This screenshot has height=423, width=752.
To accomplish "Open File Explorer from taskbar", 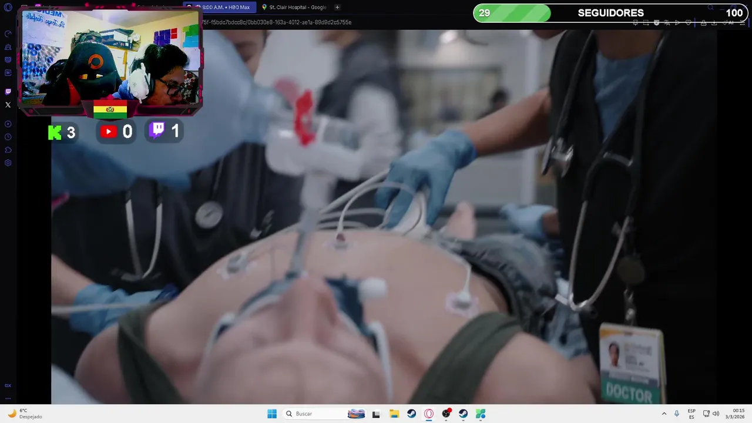I will pyautogui.click(x=394, y=414).
